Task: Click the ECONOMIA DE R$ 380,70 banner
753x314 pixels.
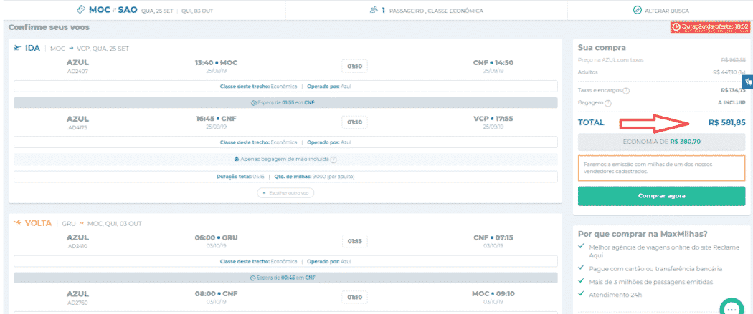Action: tap(661, 142)
